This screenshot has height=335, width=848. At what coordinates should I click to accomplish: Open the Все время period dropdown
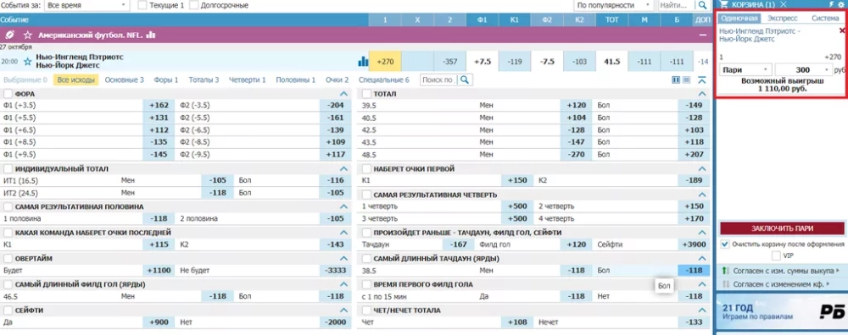tap(86, 5)
